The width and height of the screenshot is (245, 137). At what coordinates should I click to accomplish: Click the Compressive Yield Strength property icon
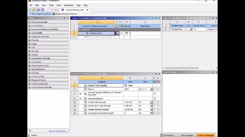[85, 106]
